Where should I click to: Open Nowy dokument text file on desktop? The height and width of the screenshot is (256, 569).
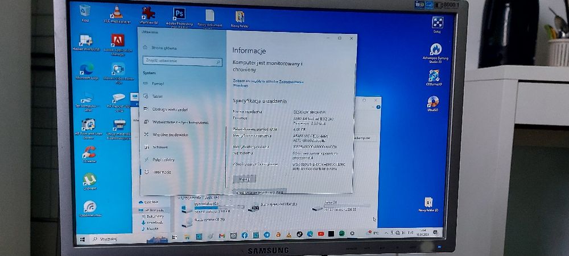pyautogui.click(x=210, y=18)
